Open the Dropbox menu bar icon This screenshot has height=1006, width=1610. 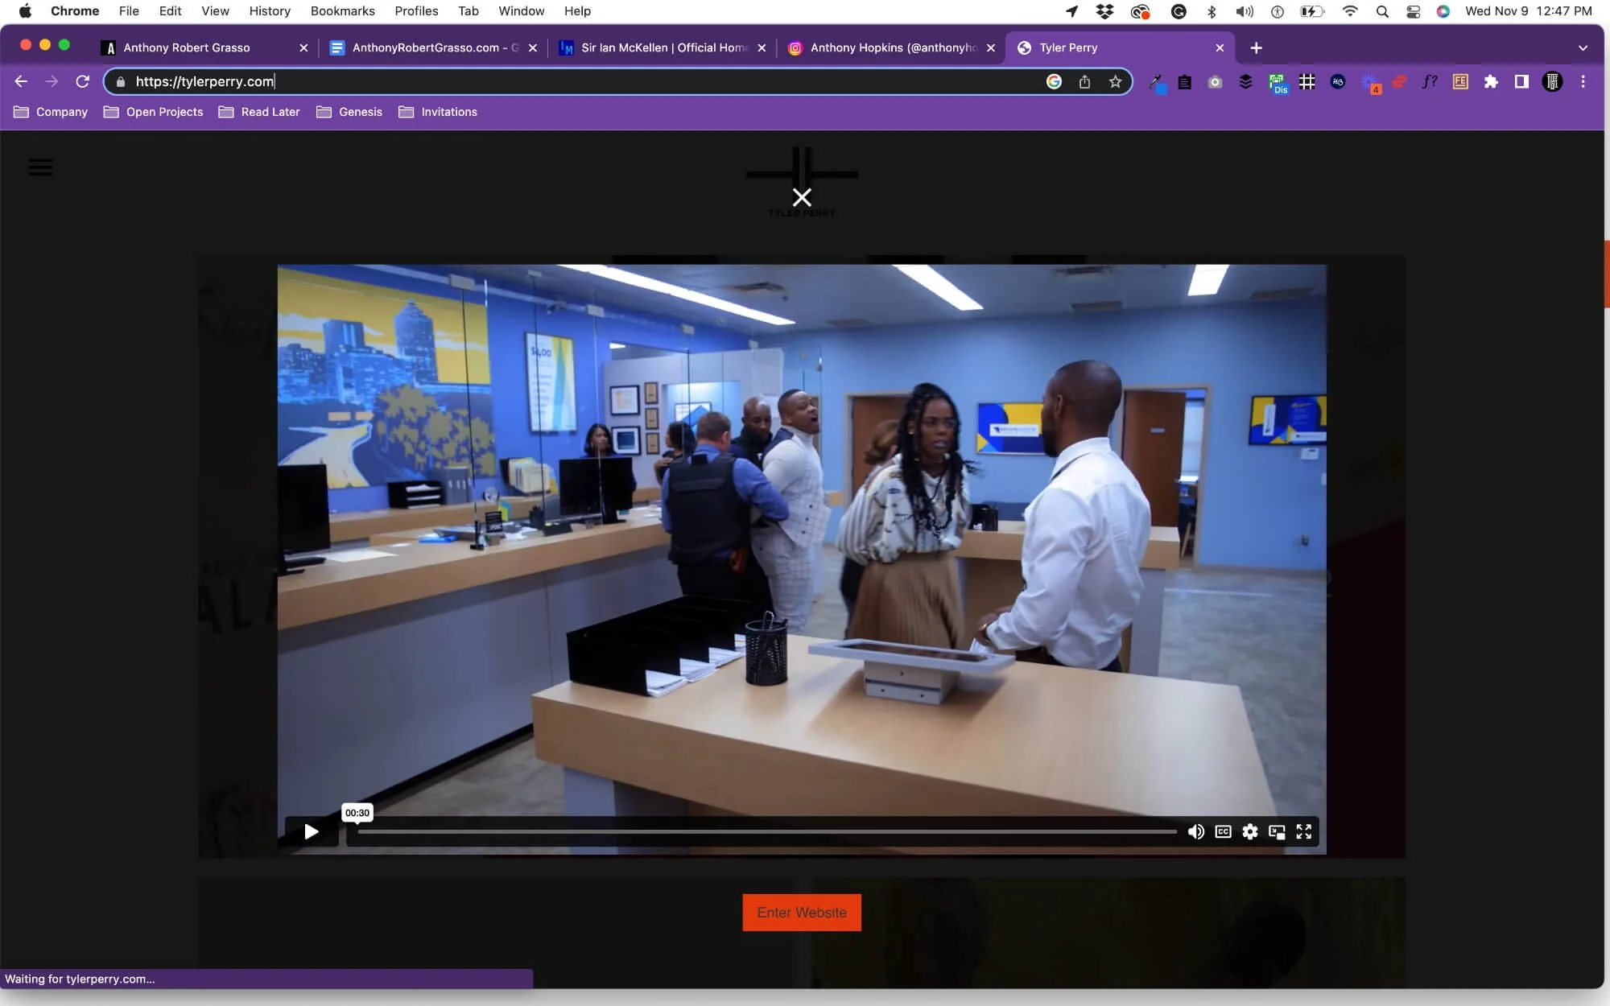tap(1104, 11)
